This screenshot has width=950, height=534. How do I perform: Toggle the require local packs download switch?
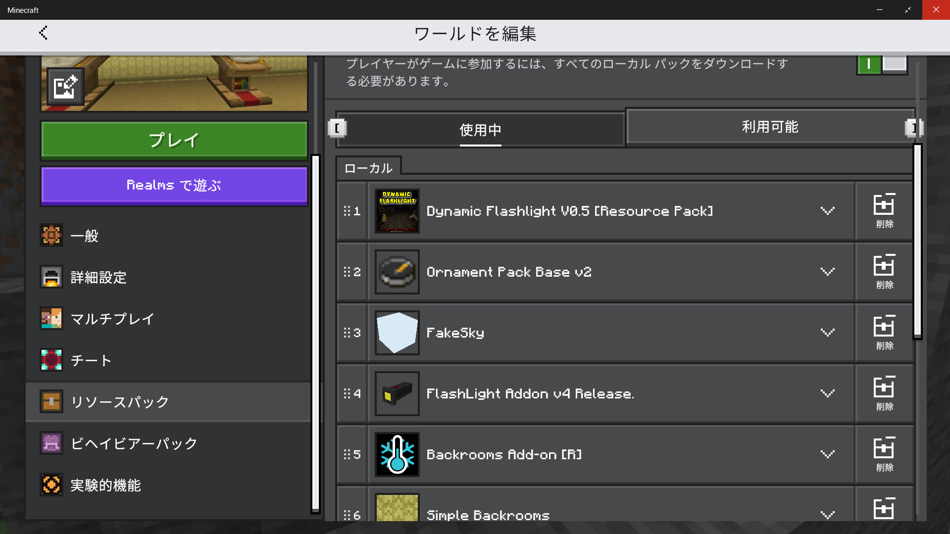pyautogui.click(x=882, y=64)
